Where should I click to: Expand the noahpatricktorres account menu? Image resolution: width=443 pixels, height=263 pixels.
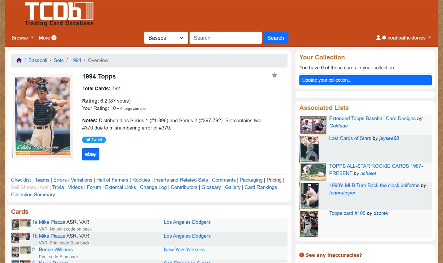coord(409,38)
